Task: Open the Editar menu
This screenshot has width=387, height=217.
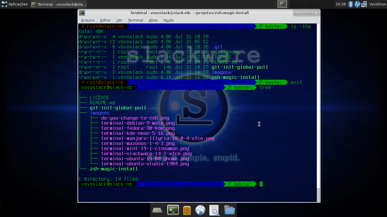Action: (x=105, y=20)
